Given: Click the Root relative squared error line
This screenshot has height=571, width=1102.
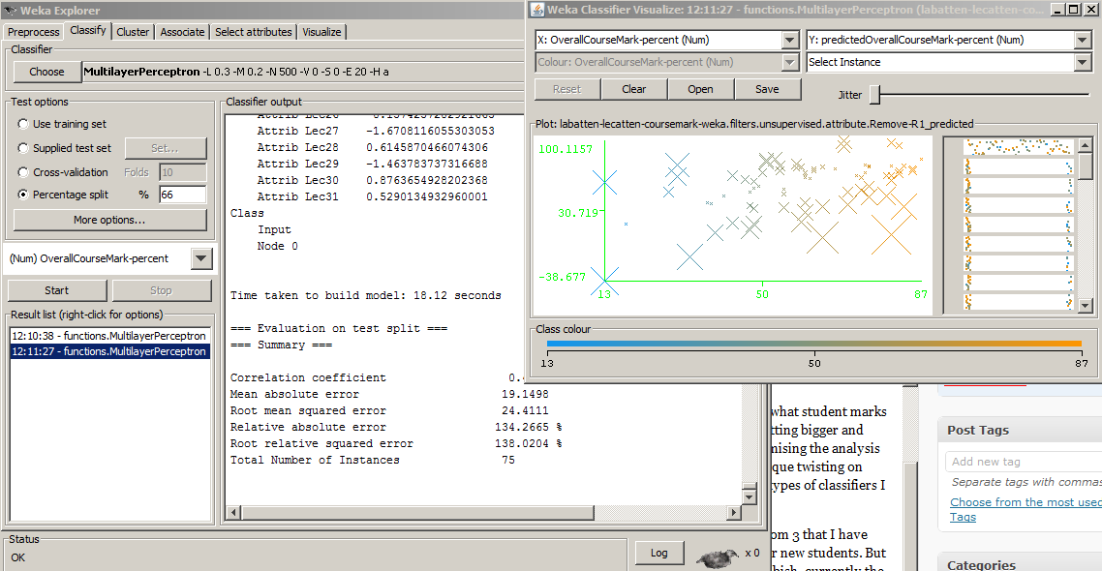Looking at the screenshot, I should point(396,444).
